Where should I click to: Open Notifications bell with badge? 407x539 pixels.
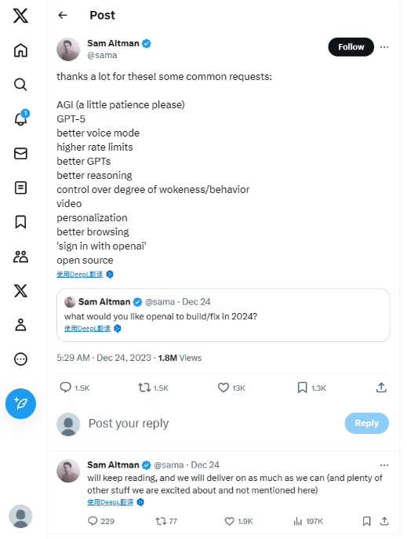(21, 118)
